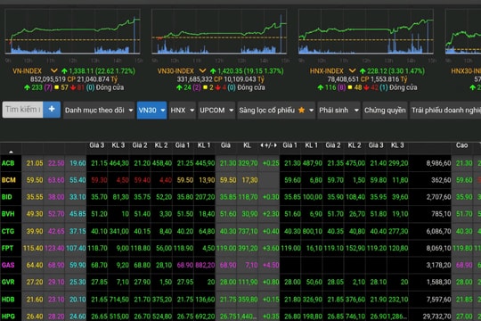
Task: Click the star icon in Sàng lọc cổ phiếu
Action: [x=302, y=110]
